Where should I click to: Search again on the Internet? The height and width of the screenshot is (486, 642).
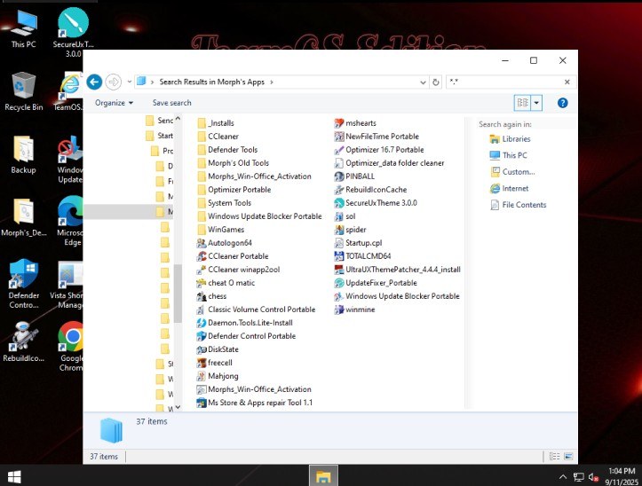[x=510, y=189]
